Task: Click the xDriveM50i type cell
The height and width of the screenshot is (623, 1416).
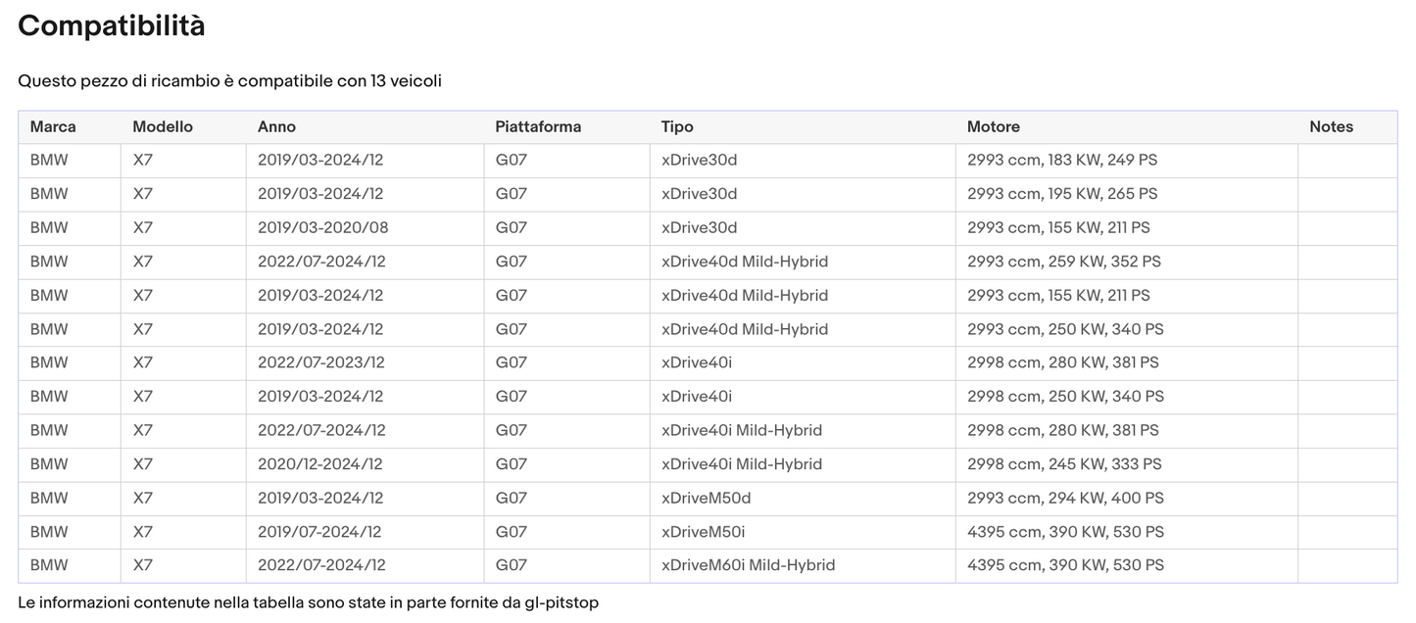Action: (x=704, y=531)
